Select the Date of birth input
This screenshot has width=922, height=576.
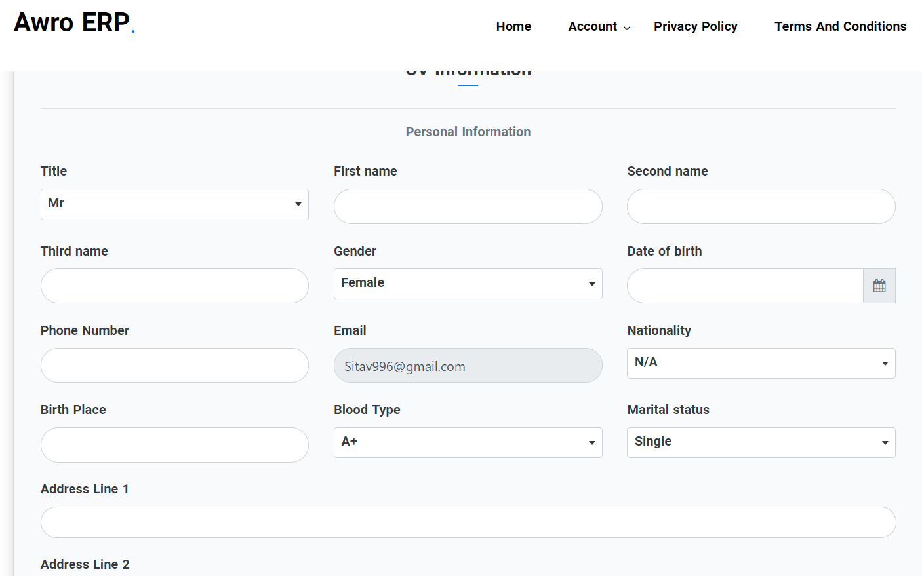click(744, 286)
